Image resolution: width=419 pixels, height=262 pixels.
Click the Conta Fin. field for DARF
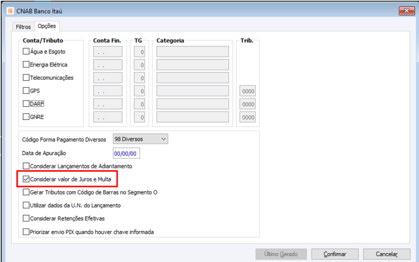click(108, 104)
